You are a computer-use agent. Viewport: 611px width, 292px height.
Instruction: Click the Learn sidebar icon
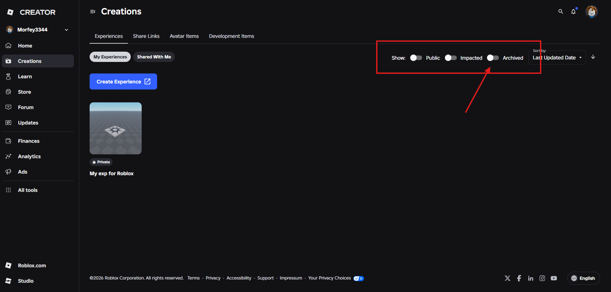[9, 76]
